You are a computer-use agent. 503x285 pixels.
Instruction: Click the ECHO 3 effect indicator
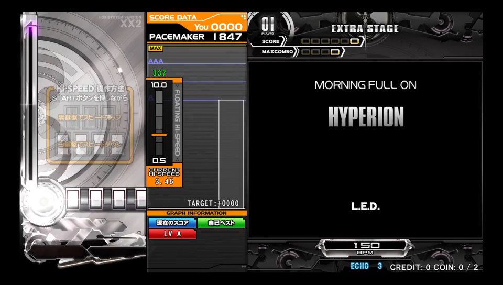pyautogui.click(x=366, y=266)
